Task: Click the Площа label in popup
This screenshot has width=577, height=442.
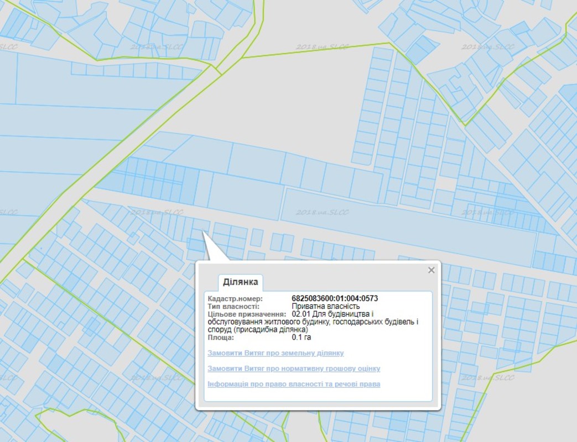Action: tap(221, 337)
